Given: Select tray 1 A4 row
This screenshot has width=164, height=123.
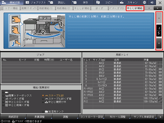Looking at the screenshot, I should pyautogui.click(x=123, y=63).
